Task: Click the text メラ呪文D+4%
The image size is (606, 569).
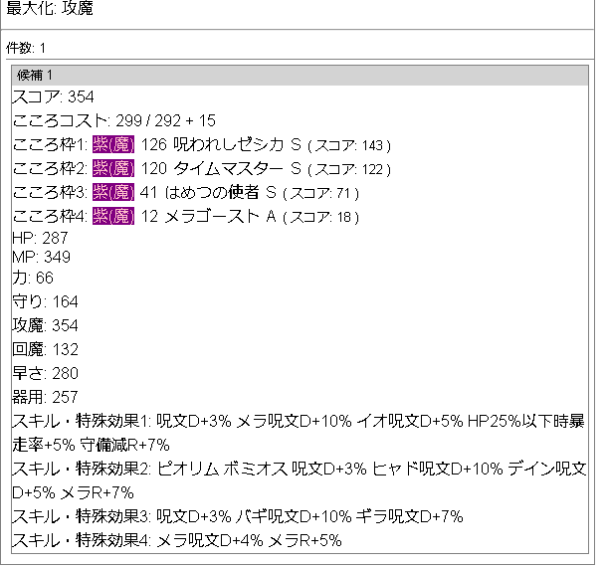Action: click(x=210, y=540)
